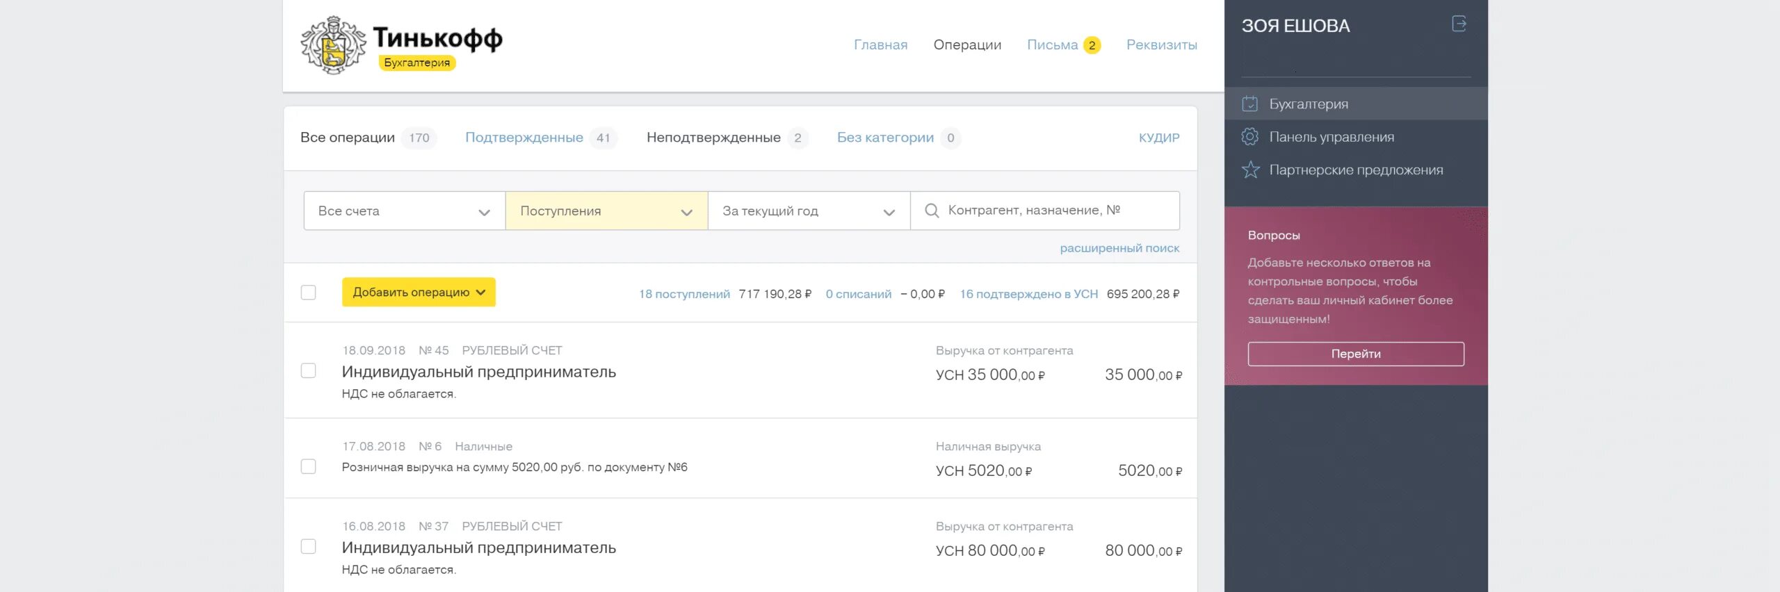Click the 41 count badge
1780x592 pixels.
(x=604, y=138)
